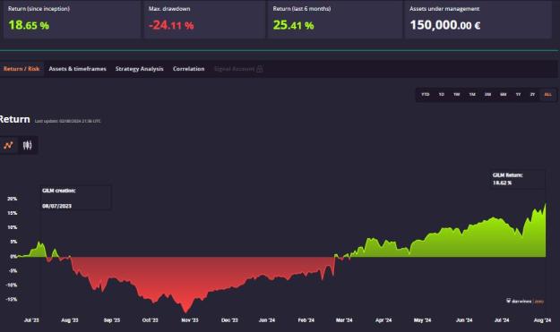Click the Last update timestamp text
This screenshot has height=332, width=560.
67,121
